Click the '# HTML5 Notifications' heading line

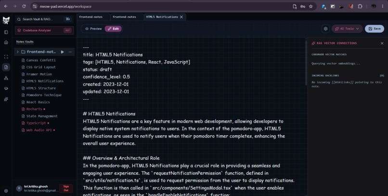coord(109,114)
